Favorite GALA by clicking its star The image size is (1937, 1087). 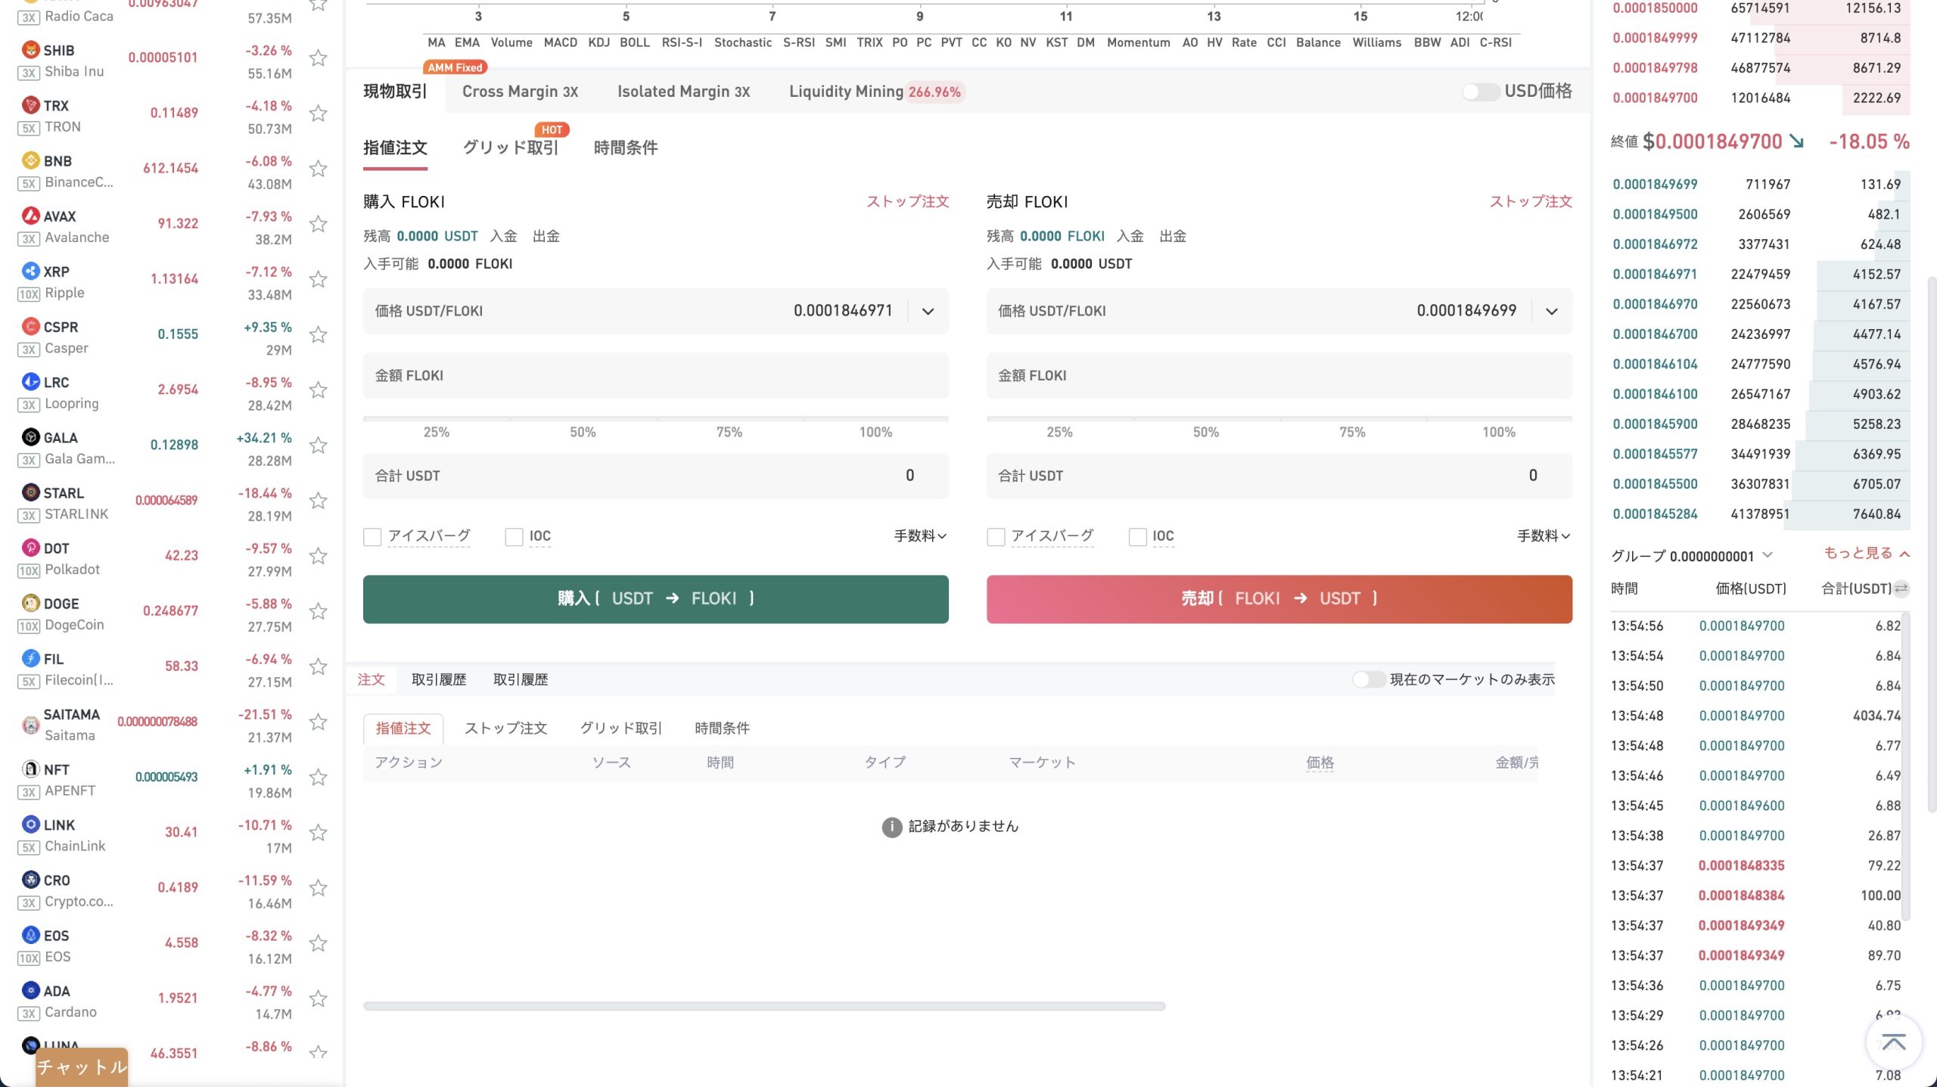(319, 445)
